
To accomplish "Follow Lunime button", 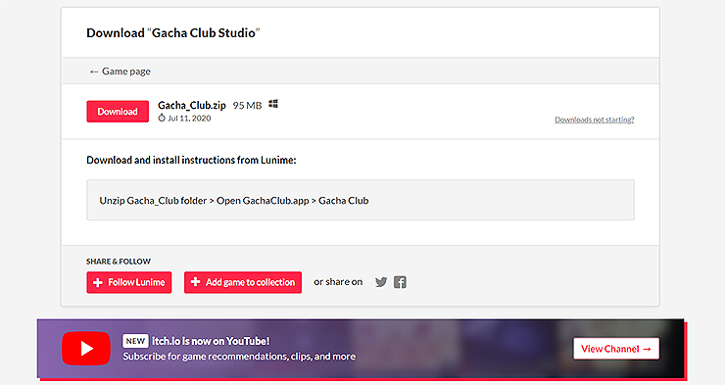I will pyautogui.click(x=129, y=282).
